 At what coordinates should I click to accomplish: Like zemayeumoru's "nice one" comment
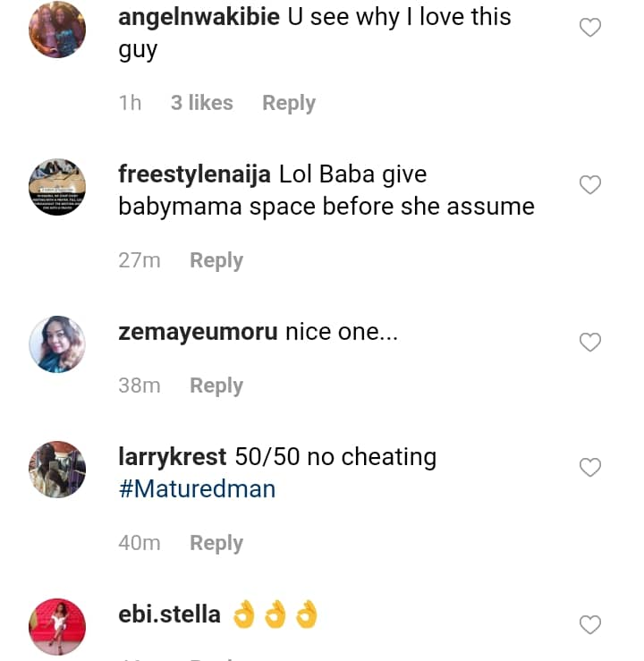point(590,342)
